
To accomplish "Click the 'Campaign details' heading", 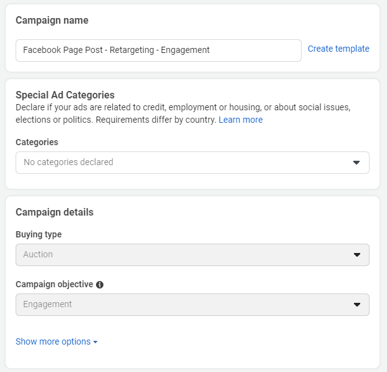I will (55, 212).
